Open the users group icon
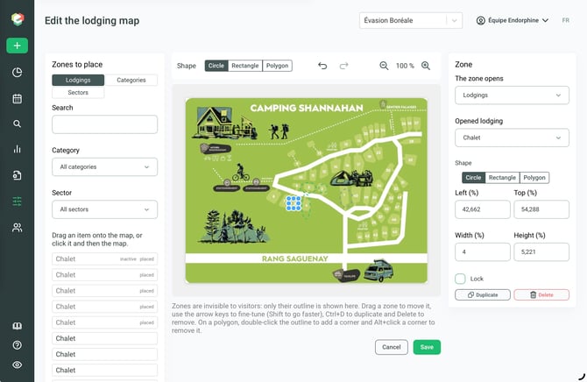This screenshot has width=587, height=382. tap(18, 227)
